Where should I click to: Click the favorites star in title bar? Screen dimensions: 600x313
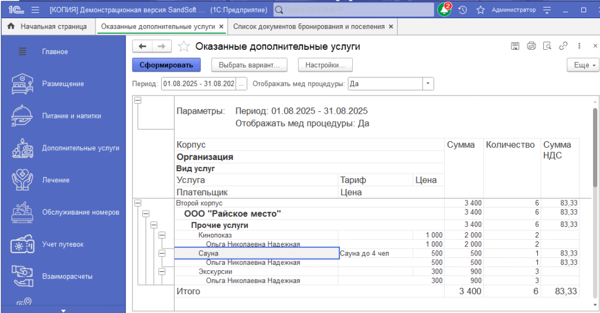[x=480, y=10]
